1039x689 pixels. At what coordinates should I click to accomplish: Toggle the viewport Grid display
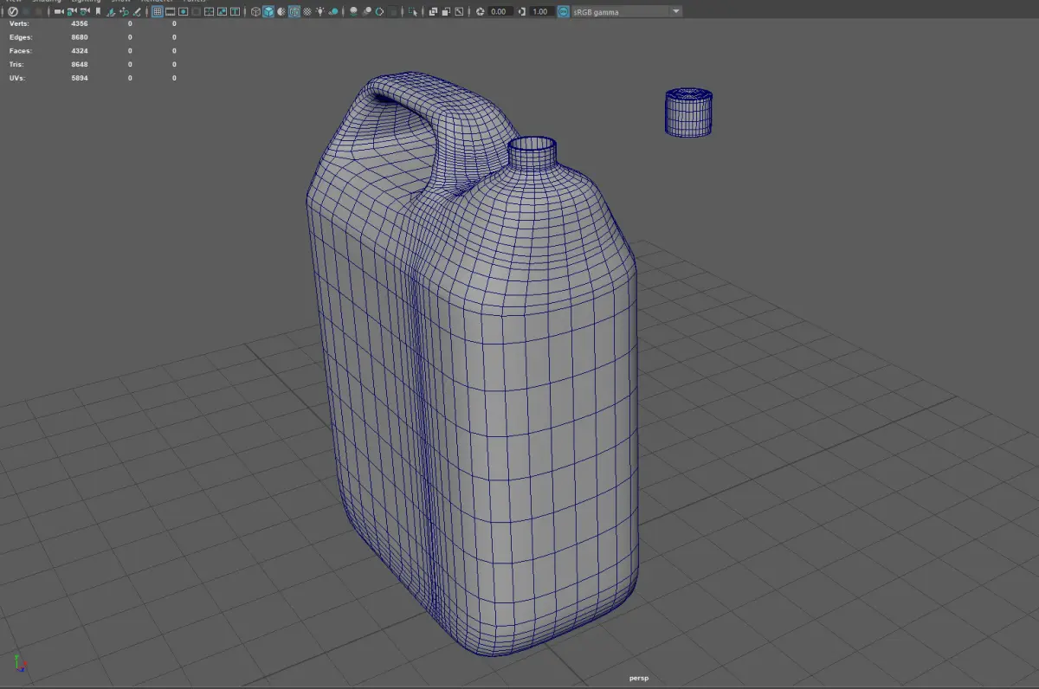pyautogui.click(x=157, y=11)
